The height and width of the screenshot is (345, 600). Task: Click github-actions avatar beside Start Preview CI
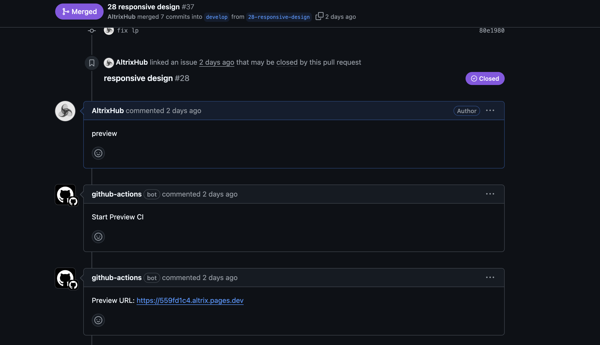click(x=65, y=195)
